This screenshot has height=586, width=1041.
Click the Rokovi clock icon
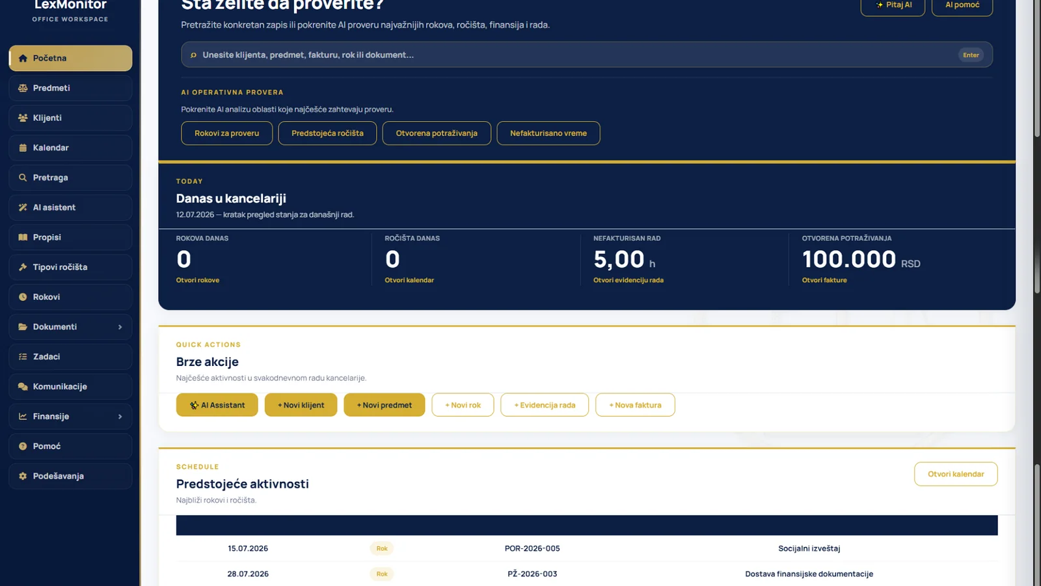tap(23, 297)
